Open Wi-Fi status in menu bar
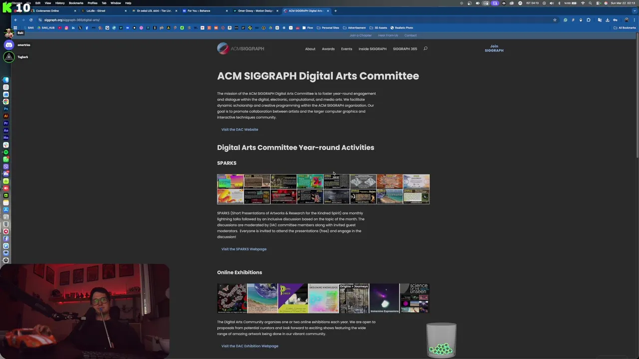This screenshot has height=359, width=639. click(x=583, y=3)
